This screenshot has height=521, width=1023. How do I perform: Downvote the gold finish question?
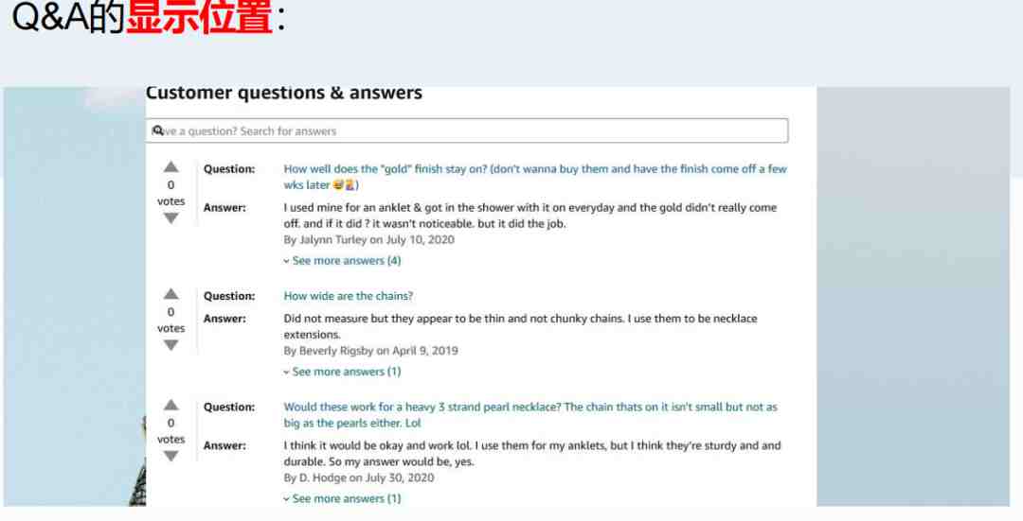click(170, 218)
